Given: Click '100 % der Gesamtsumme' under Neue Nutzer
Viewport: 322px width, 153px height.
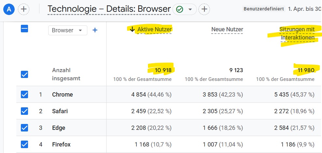Looking at the screenshot, I should pos(214,79).
